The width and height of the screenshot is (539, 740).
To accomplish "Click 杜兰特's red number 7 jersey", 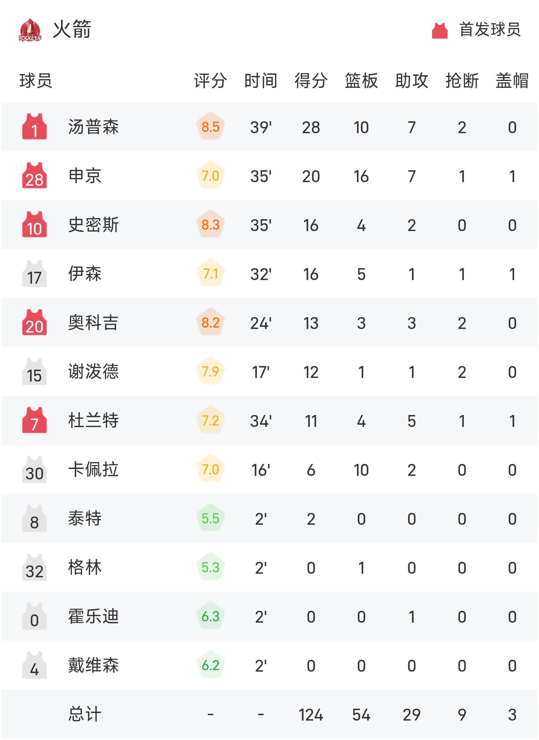I will pos(34,420).
